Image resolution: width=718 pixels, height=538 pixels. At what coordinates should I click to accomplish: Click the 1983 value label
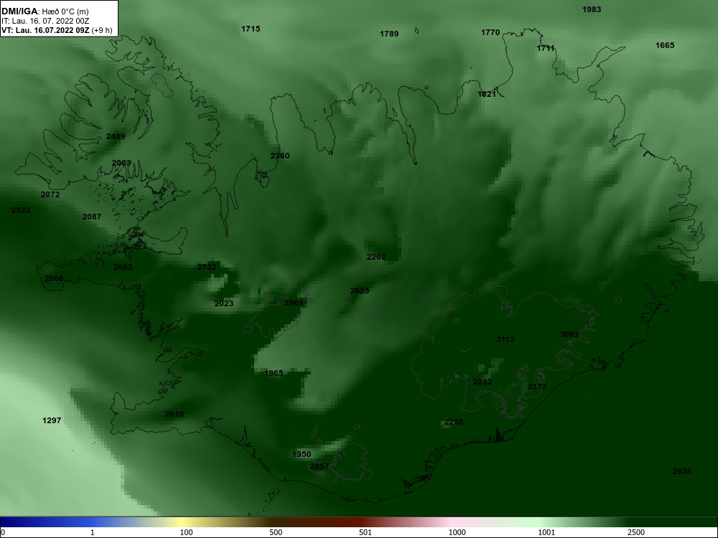[592, 9]
